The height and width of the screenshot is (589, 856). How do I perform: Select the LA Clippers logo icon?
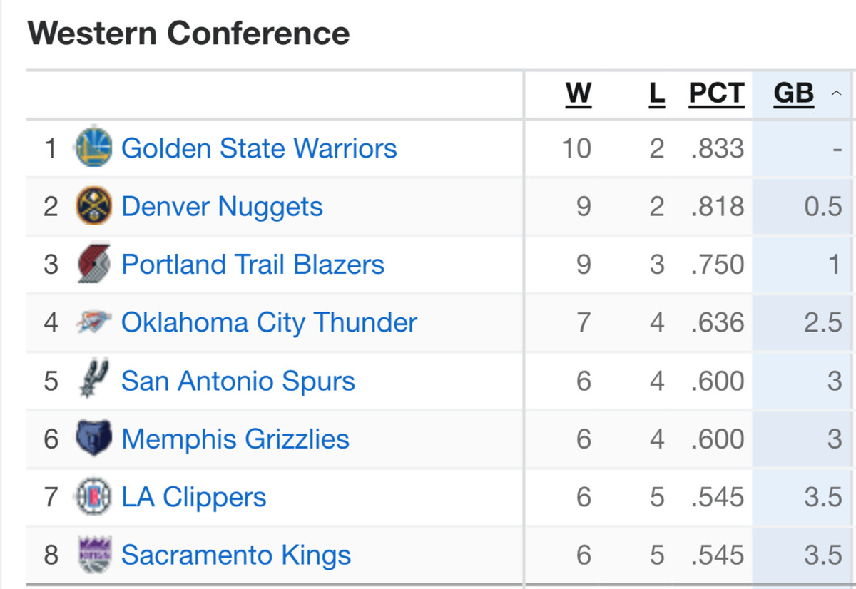tap(93, 497)
